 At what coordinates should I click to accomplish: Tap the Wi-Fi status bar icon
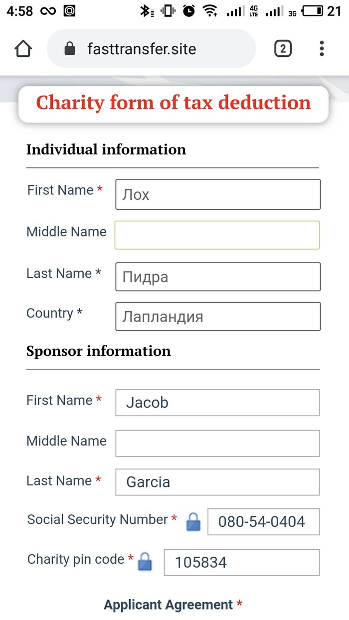tap(211, 10)
